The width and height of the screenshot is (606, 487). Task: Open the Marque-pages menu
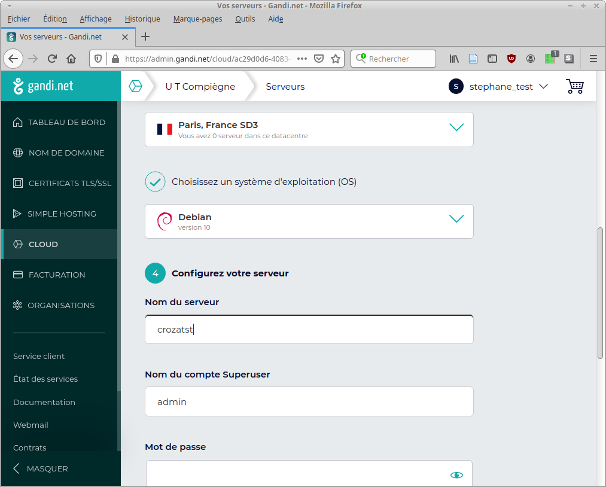click(197, 19)
